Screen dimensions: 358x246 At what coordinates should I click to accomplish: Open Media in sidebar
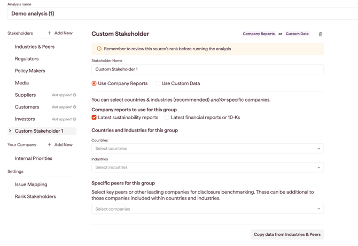pyautogui.click(x=22, y=83)
